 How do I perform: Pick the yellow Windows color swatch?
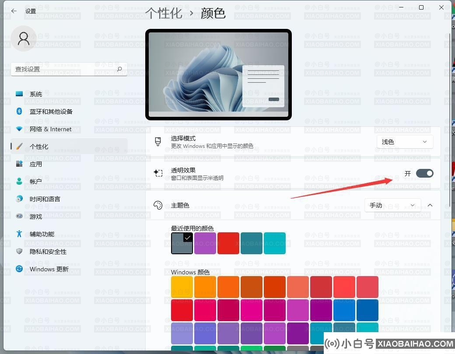182,287
